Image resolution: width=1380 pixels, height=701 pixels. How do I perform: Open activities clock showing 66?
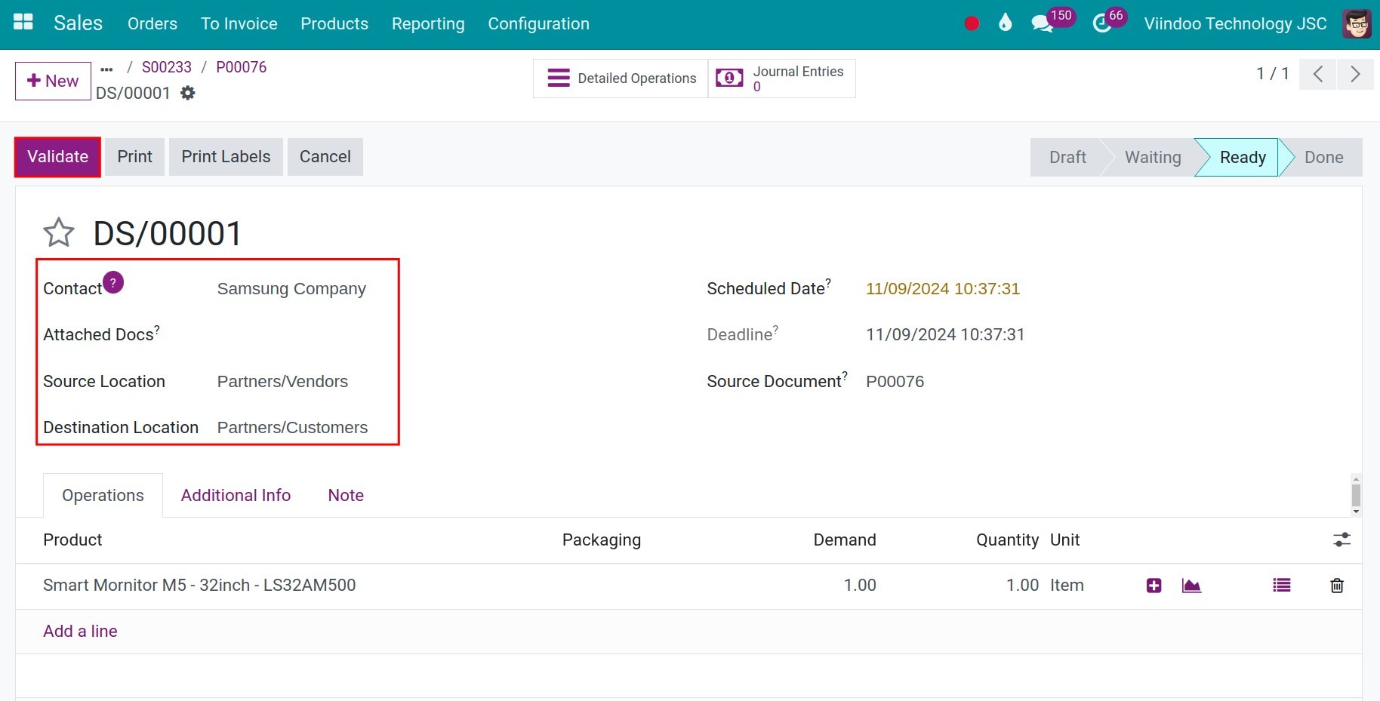click(1109, 20)
